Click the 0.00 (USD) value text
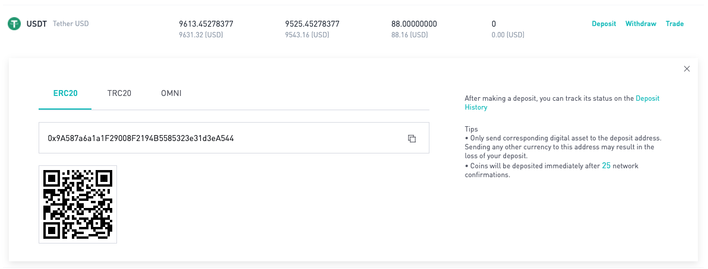Viewport: 708px width, 269px height. point(508,35)
